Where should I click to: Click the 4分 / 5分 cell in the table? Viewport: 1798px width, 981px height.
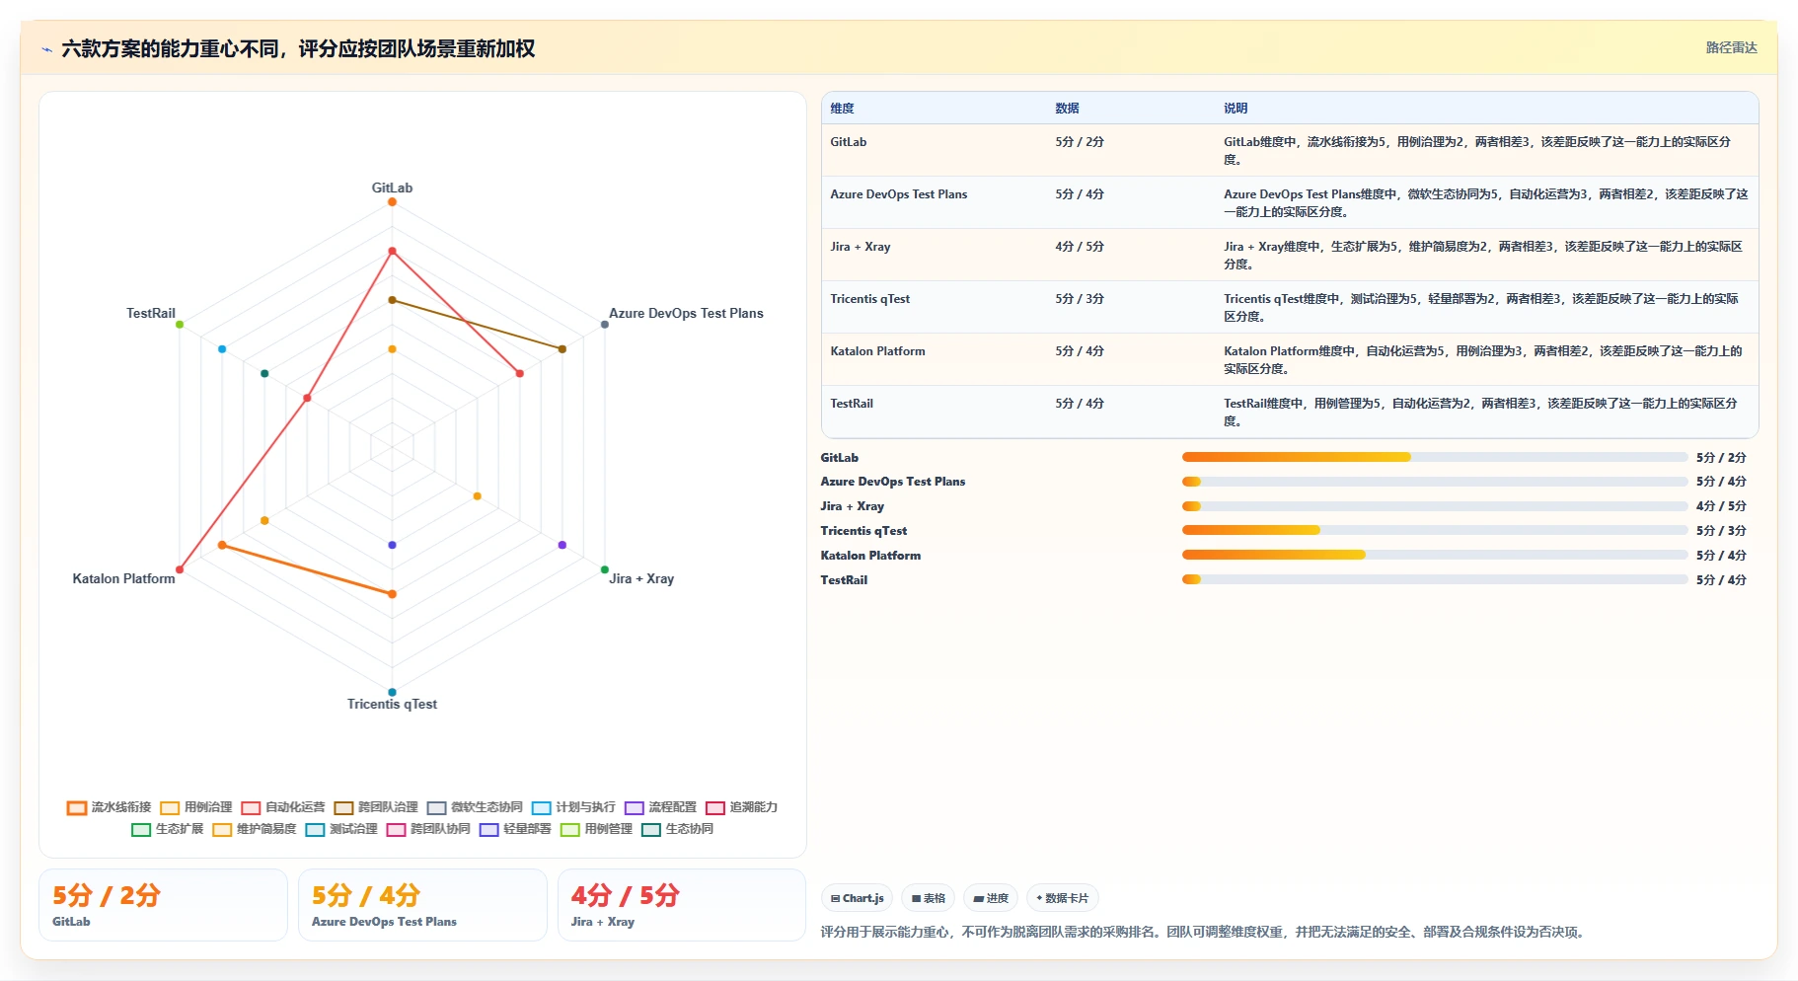click(x=1080, y=247)
